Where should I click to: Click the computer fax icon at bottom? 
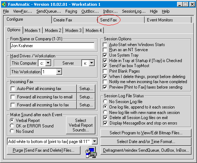click(x=91, y=152)
